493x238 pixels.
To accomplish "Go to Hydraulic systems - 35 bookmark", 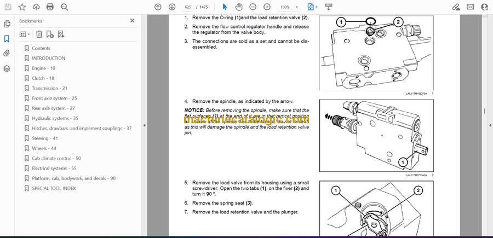I will click(55, 118).
